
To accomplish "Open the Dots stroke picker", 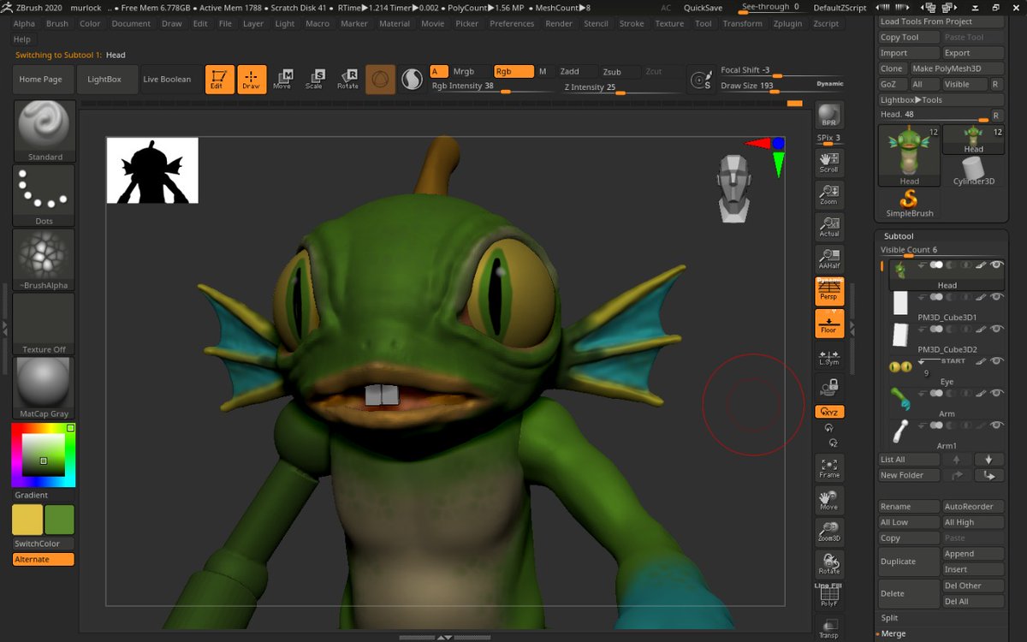I will click(x=44, y=195).
